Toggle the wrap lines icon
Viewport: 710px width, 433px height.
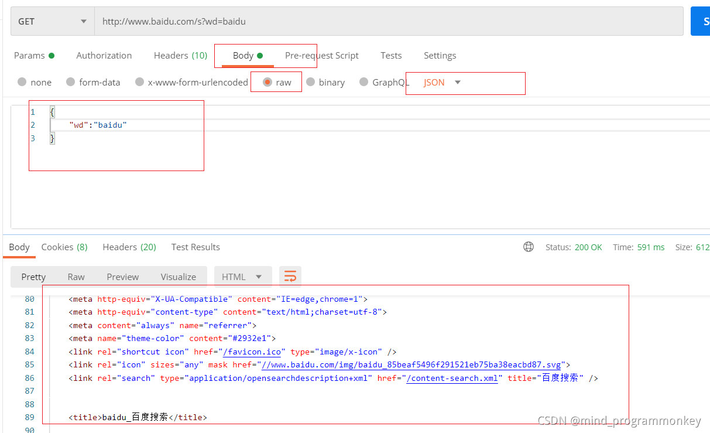click(x=290, y=277)
